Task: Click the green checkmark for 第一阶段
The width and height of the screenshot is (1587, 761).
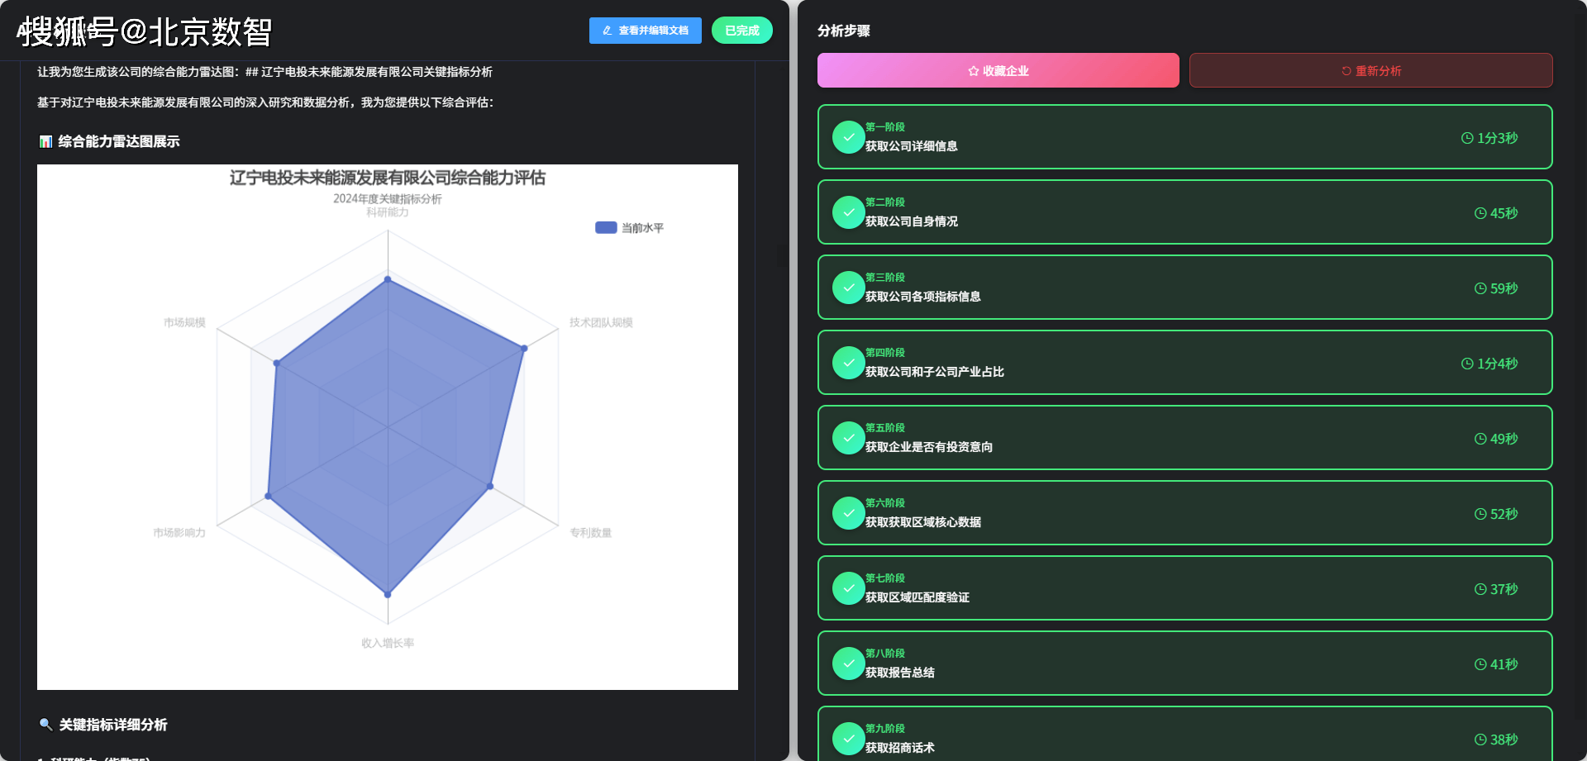Action: pyautogui.click(x=848, y=137)
